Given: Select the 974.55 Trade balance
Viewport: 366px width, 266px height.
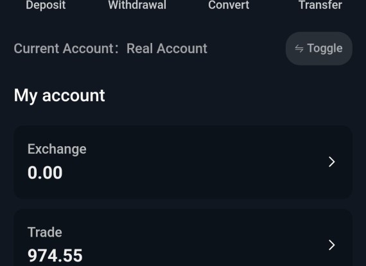Looking at the screenshot, I should [x=55, y=256].
